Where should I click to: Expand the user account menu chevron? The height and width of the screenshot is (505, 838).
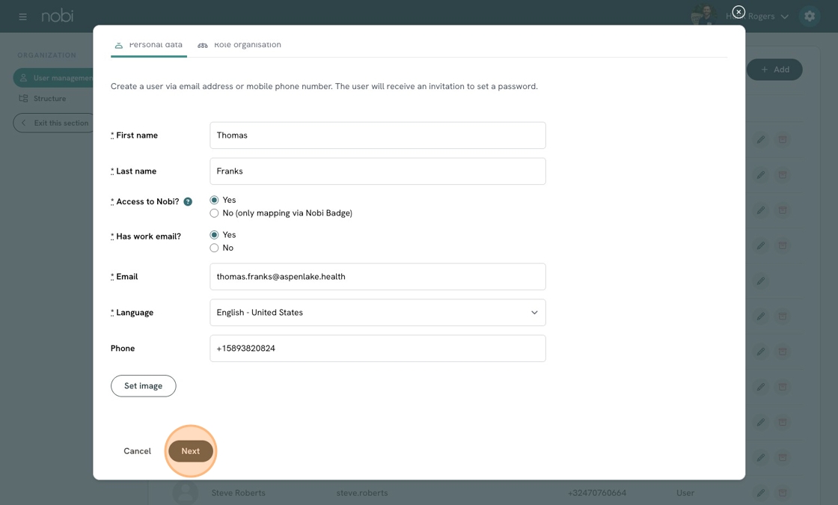[784, 16]
